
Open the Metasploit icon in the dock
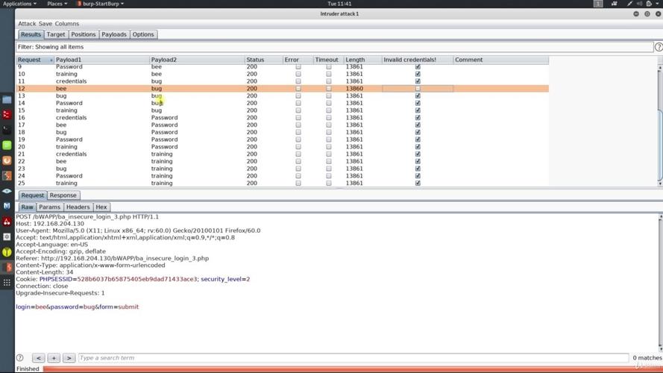point(7,206)
